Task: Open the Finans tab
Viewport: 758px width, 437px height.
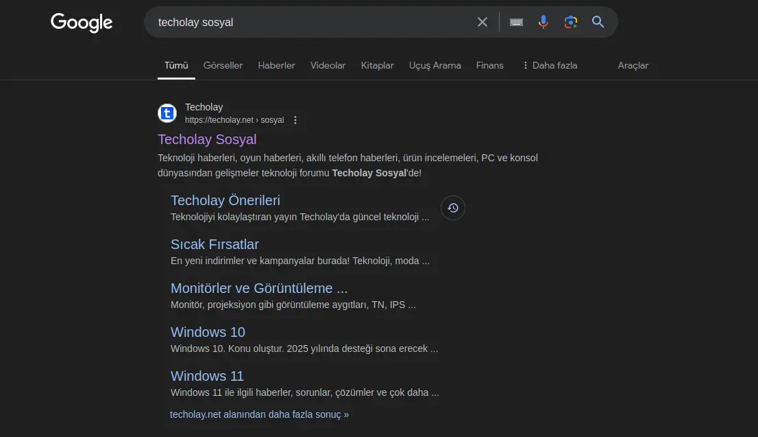Action: point(490,65)
